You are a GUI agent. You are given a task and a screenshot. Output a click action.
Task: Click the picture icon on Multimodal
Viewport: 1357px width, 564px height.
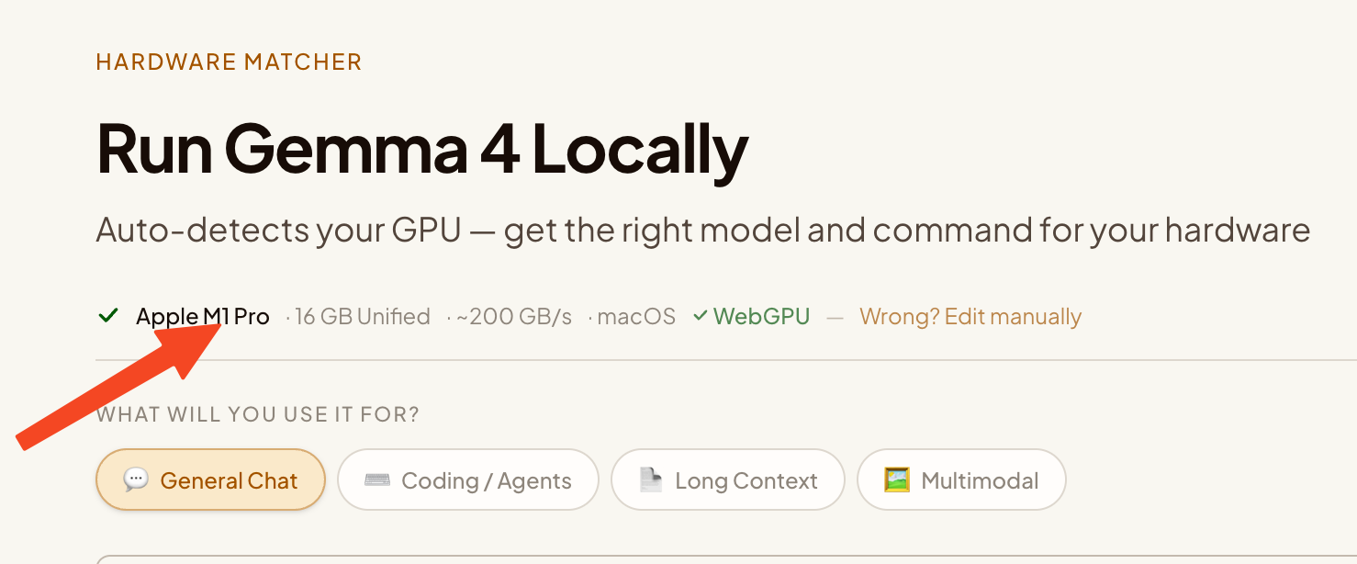point(896,479)
